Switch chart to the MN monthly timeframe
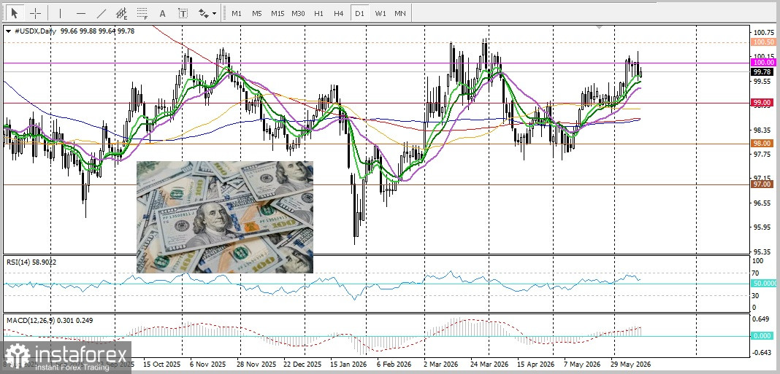 click(x=400, y=13)
